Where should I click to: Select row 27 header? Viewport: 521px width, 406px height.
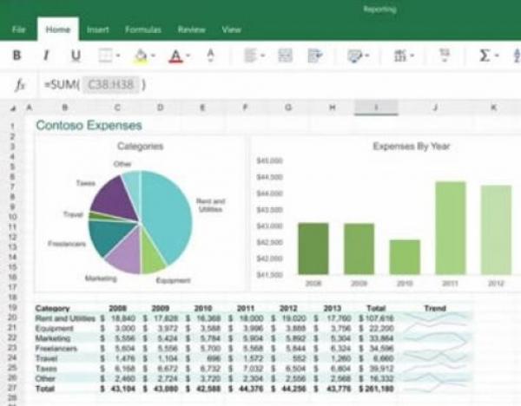(x=12, y=388)
